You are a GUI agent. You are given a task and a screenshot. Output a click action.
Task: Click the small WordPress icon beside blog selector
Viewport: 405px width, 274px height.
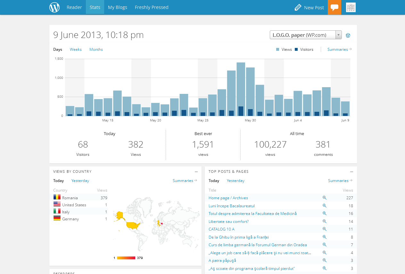pos(348,35)
